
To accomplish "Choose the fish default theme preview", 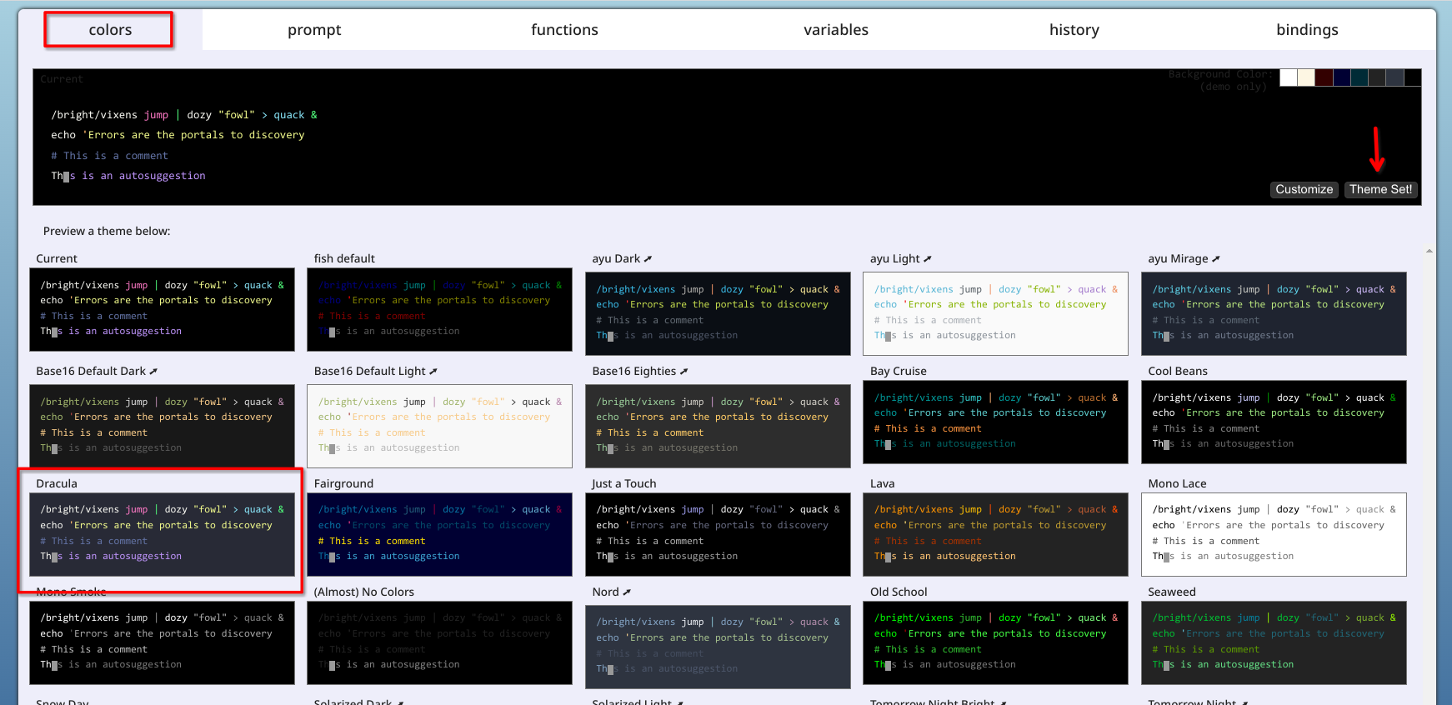I will [439, 309].
